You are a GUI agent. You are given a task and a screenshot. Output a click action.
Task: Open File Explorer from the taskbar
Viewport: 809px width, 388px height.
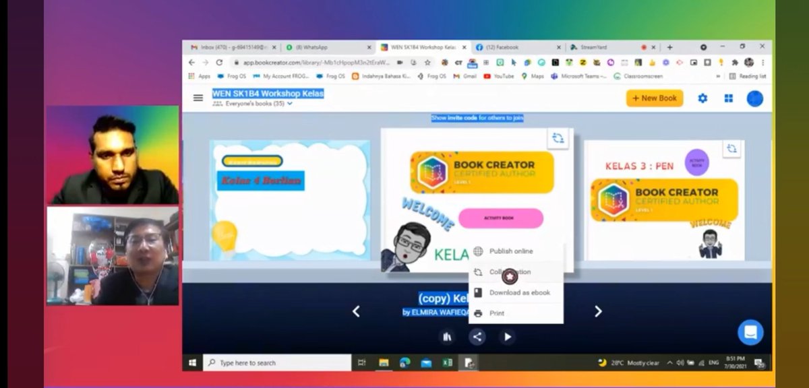pyautogui.click(x=384, y=362)
